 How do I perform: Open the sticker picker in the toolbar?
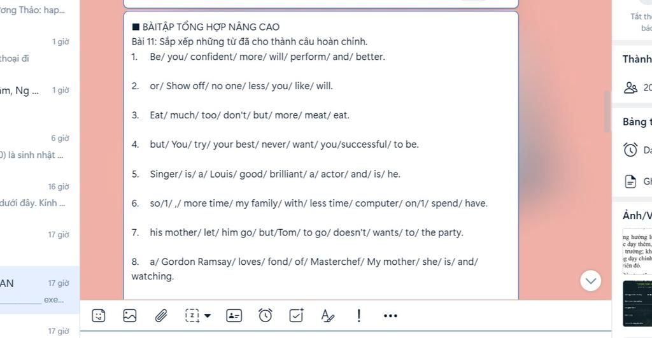pyautogui.click(x=98, y=316)
